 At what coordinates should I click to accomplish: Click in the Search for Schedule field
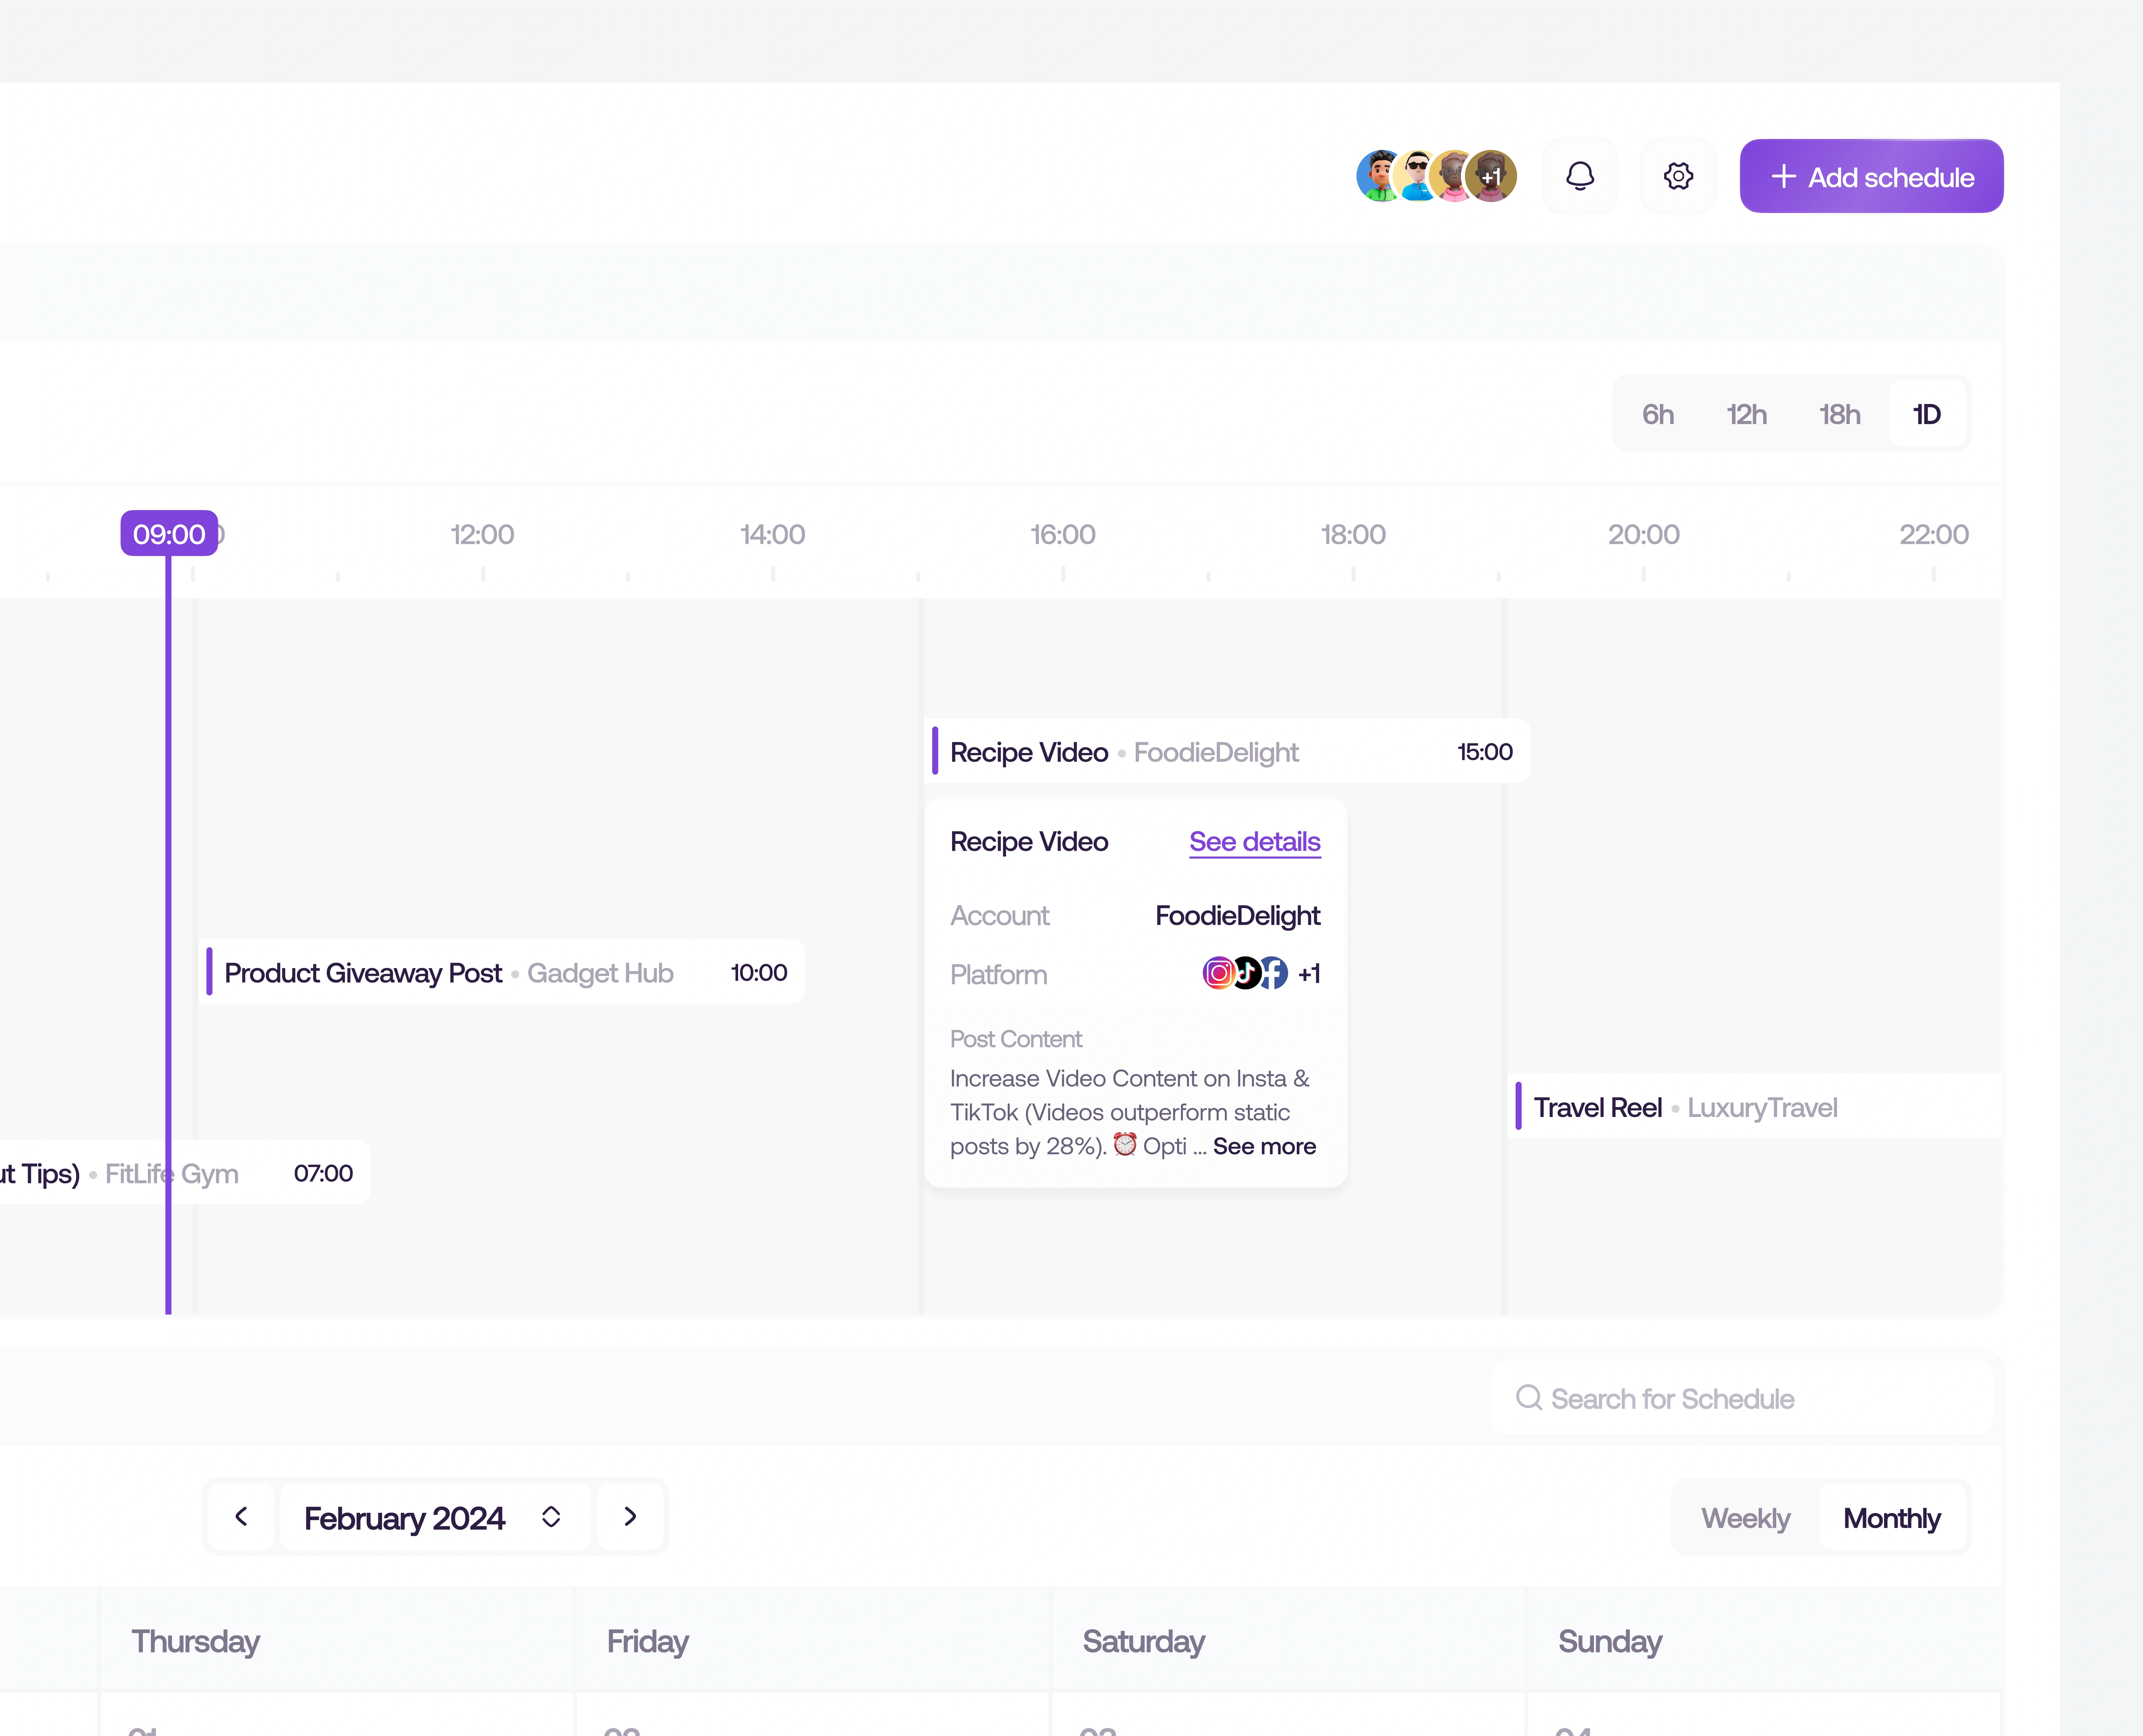pyautogui.click(x=1742, y=1398)
